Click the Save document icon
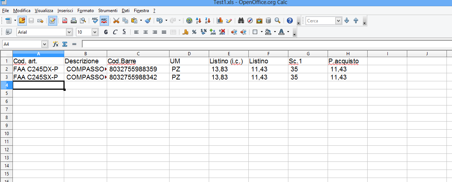Viewport: 452px width, 182px height. pos(31,21)
